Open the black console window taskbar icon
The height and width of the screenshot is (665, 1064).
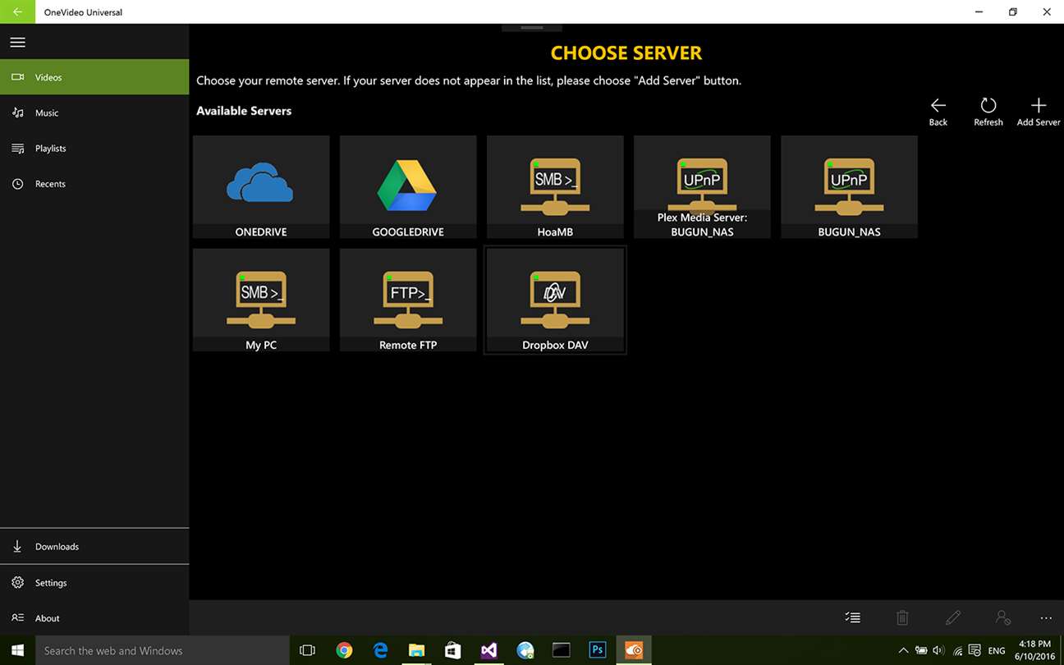(x=562, y=650)
